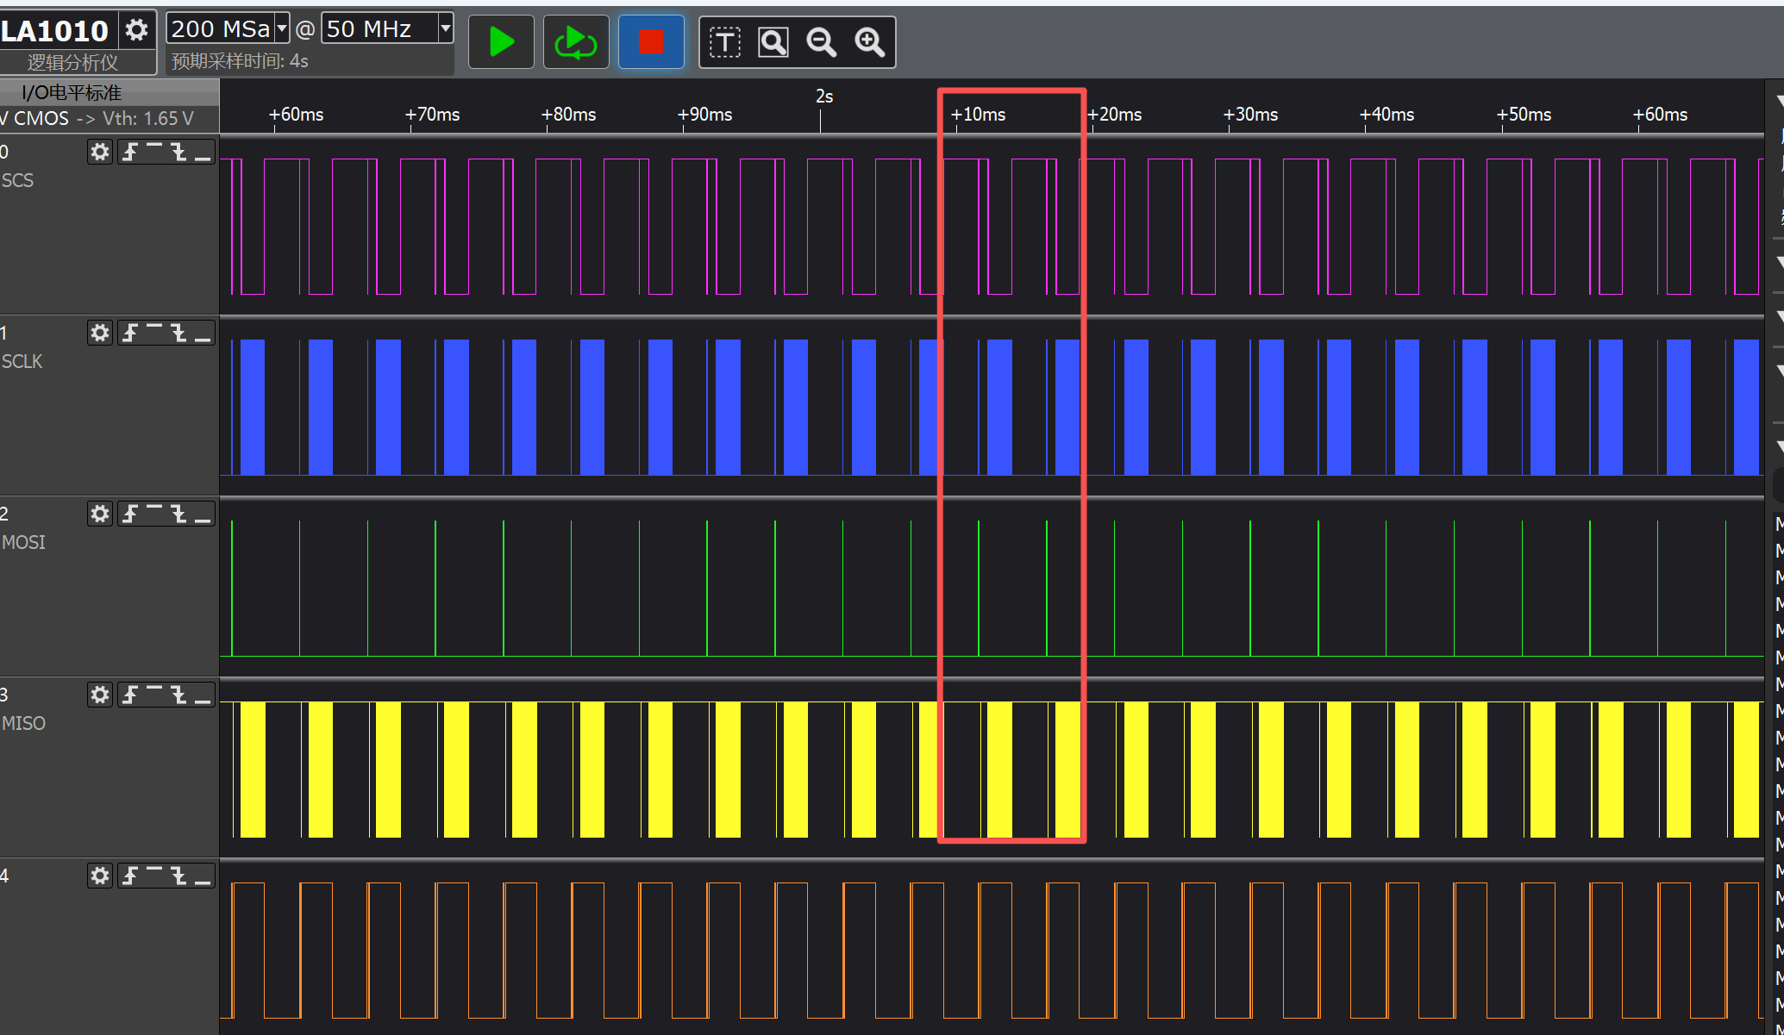Click the MISO channel name label
The image size is (1784, 1035).
pyautogui.click(x=23, y=724)
